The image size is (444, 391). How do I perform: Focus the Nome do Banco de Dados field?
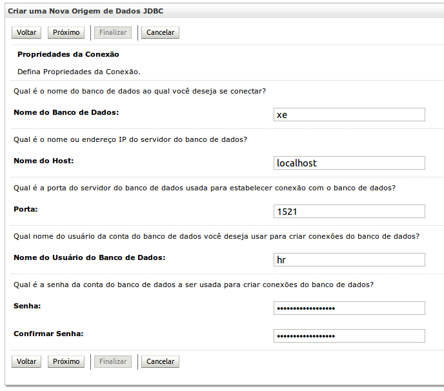tap(349, 115)
